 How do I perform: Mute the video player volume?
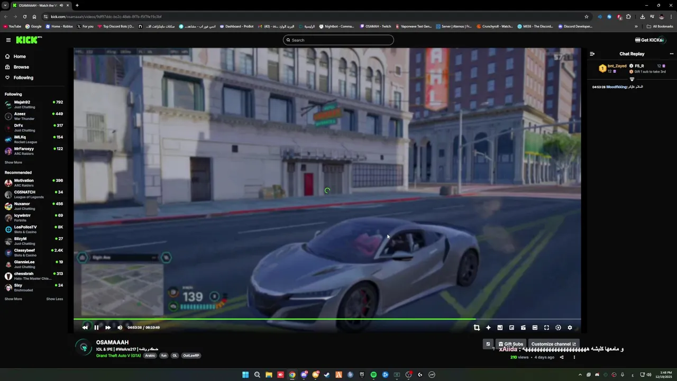click(120, 328)
